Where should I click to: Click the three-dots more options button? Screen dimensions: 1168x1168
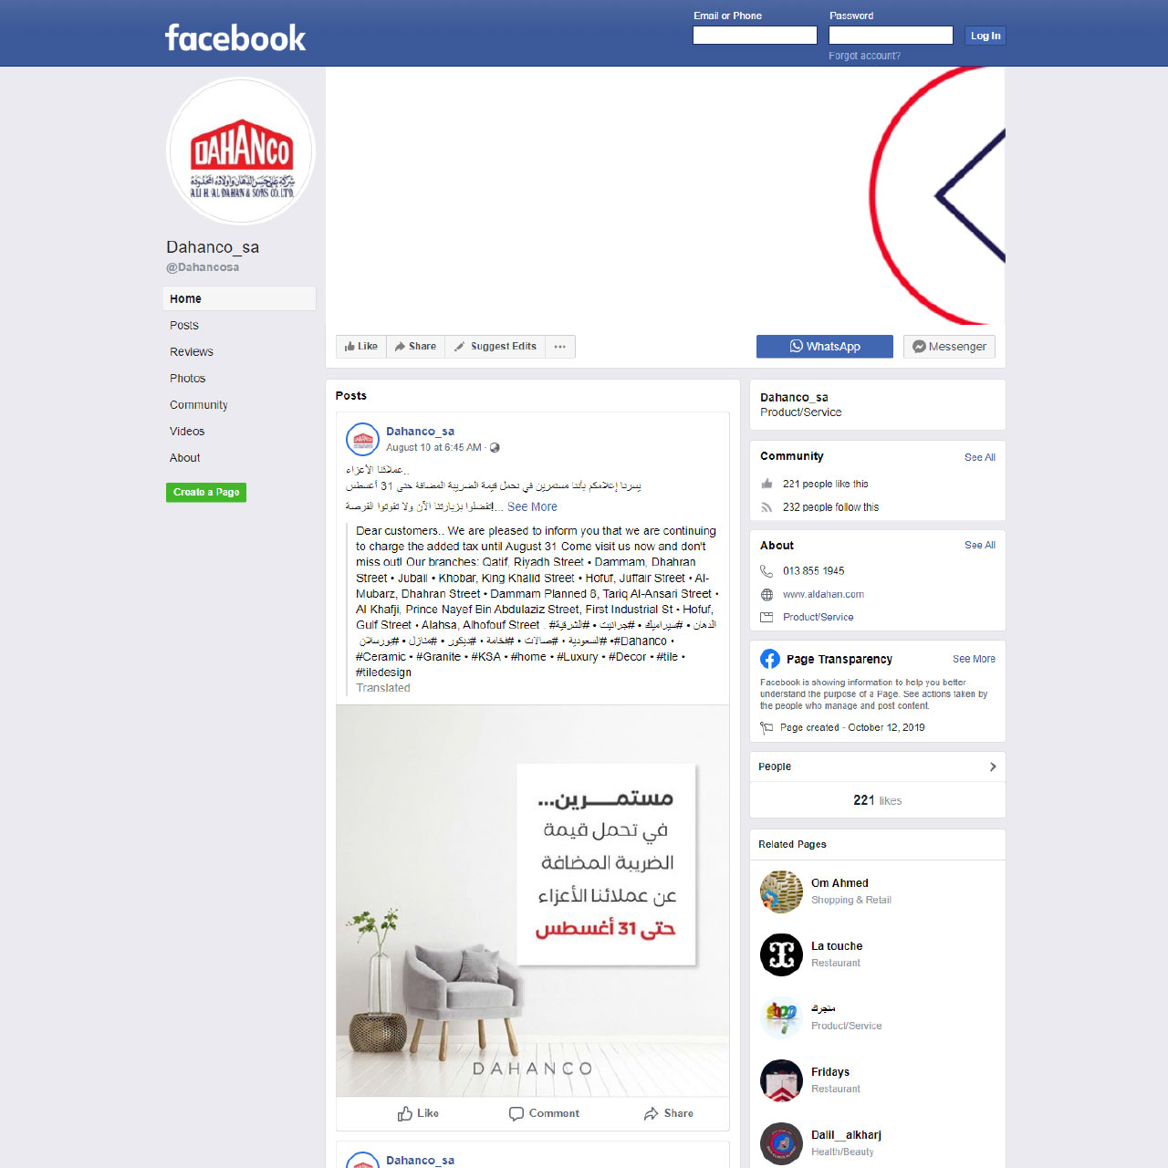click(x=560, y=347)
